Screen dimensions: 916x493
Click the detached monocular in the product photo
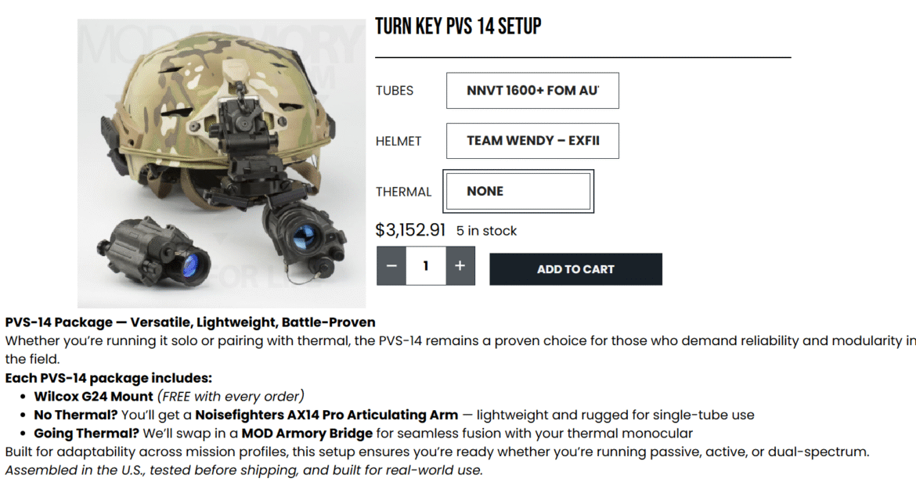(x=160, y=252)
